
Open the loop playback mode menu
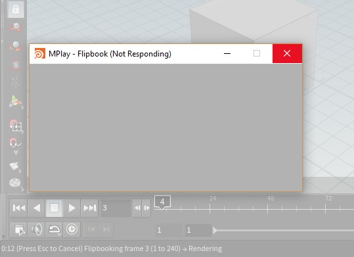click(54, 229)
